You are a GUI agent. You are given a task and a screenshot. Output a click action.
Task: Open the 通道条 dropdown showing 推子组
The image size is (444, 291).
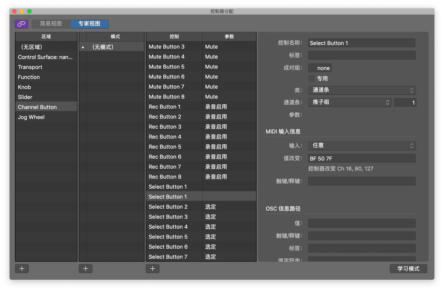(x=350, y=102)
